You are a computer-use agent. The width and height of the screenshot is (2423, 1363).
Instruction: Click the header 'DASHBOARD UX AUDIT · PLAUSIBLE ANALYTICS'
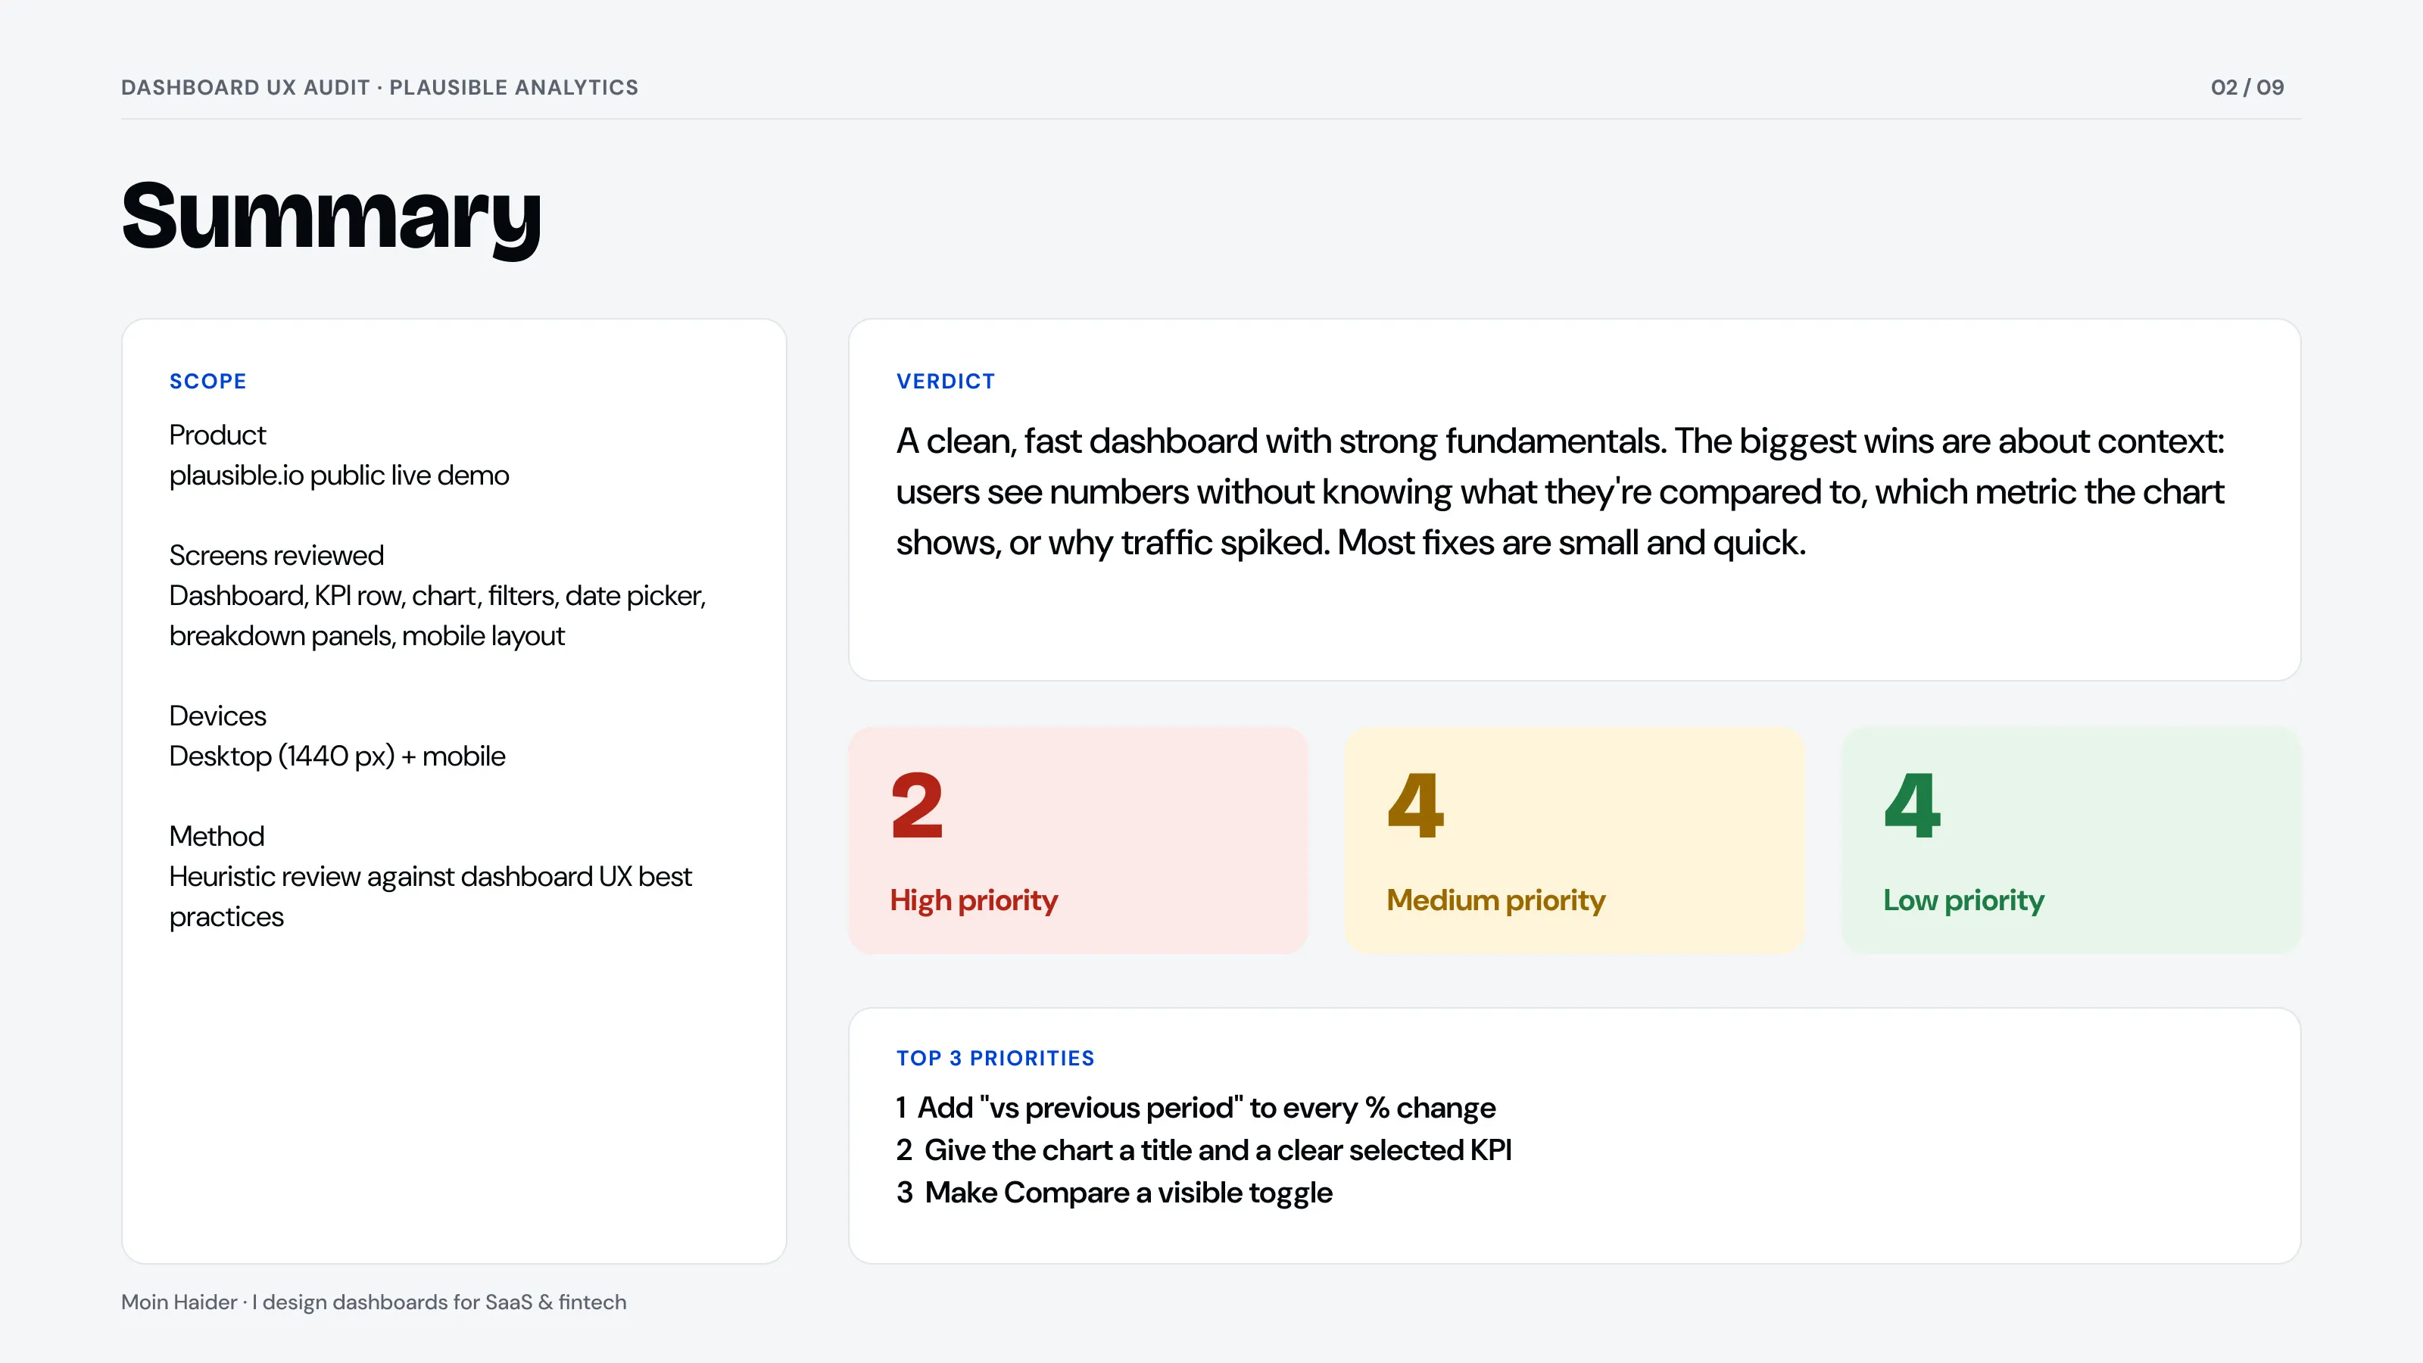(380, 88)
